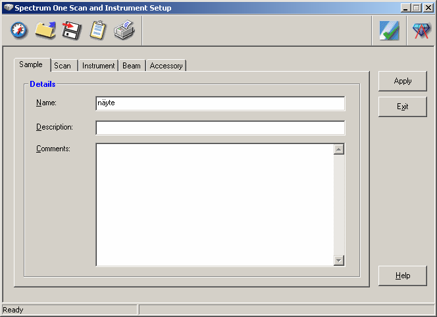
Task: Open the folder load-setup icon
Action: click(45, 30)
